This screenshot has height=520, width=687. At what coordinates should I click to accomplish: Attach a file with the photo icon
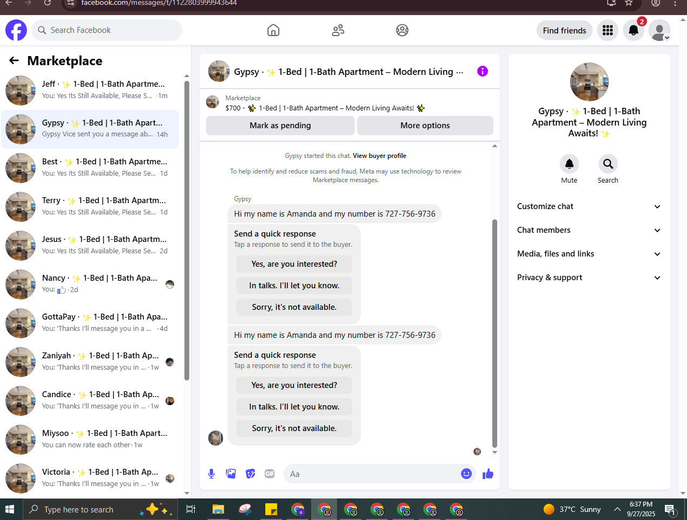[x=231, y=474]
